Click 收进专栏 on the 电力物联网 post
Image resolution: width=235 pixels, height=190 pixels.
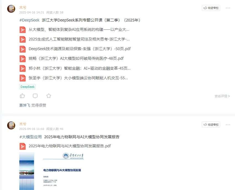pos(211,124)
